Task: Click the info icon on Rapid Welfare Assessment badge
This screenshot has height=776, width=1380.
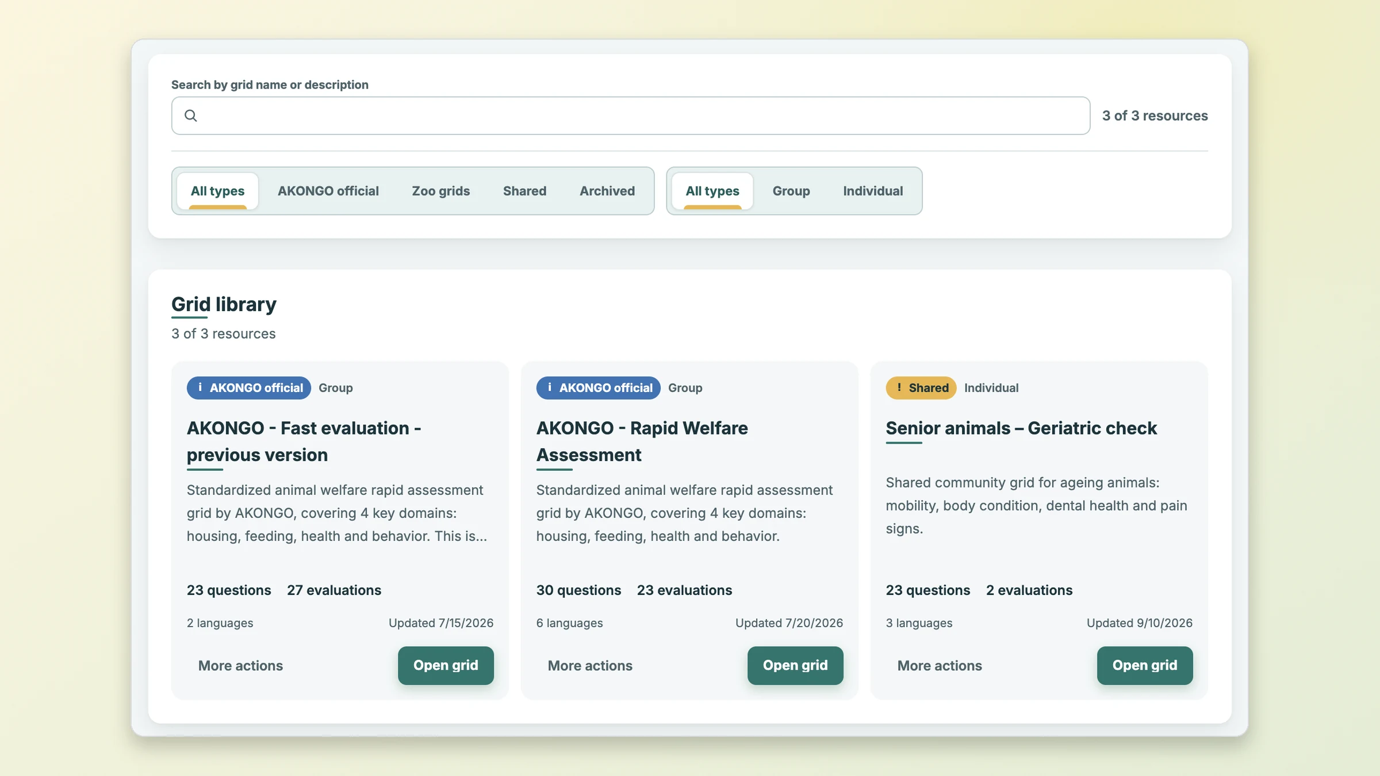Action: pyautogui.click(x=549, y=387)
